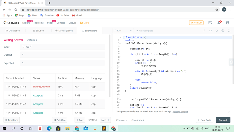Expand the Console panel
Screen dimensions: 234x132
coord(122,120)
